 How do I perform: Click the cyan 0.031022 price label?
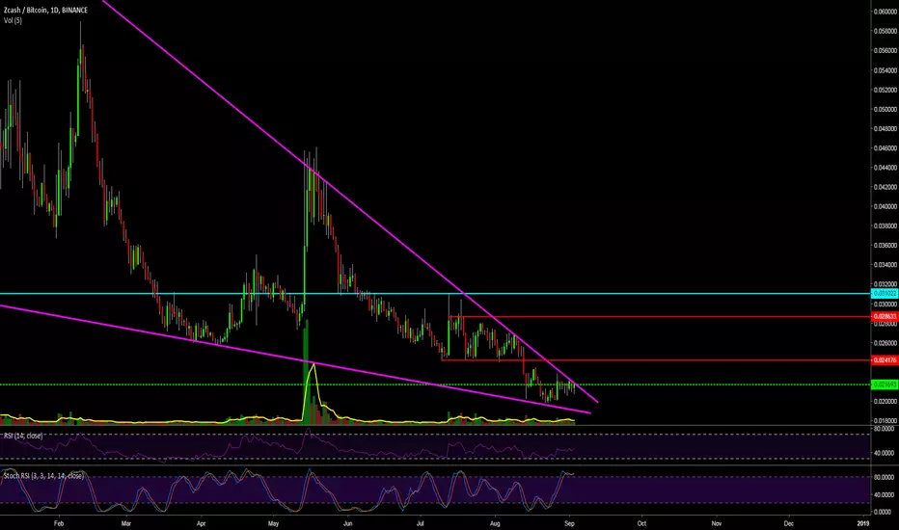[885, 293]
